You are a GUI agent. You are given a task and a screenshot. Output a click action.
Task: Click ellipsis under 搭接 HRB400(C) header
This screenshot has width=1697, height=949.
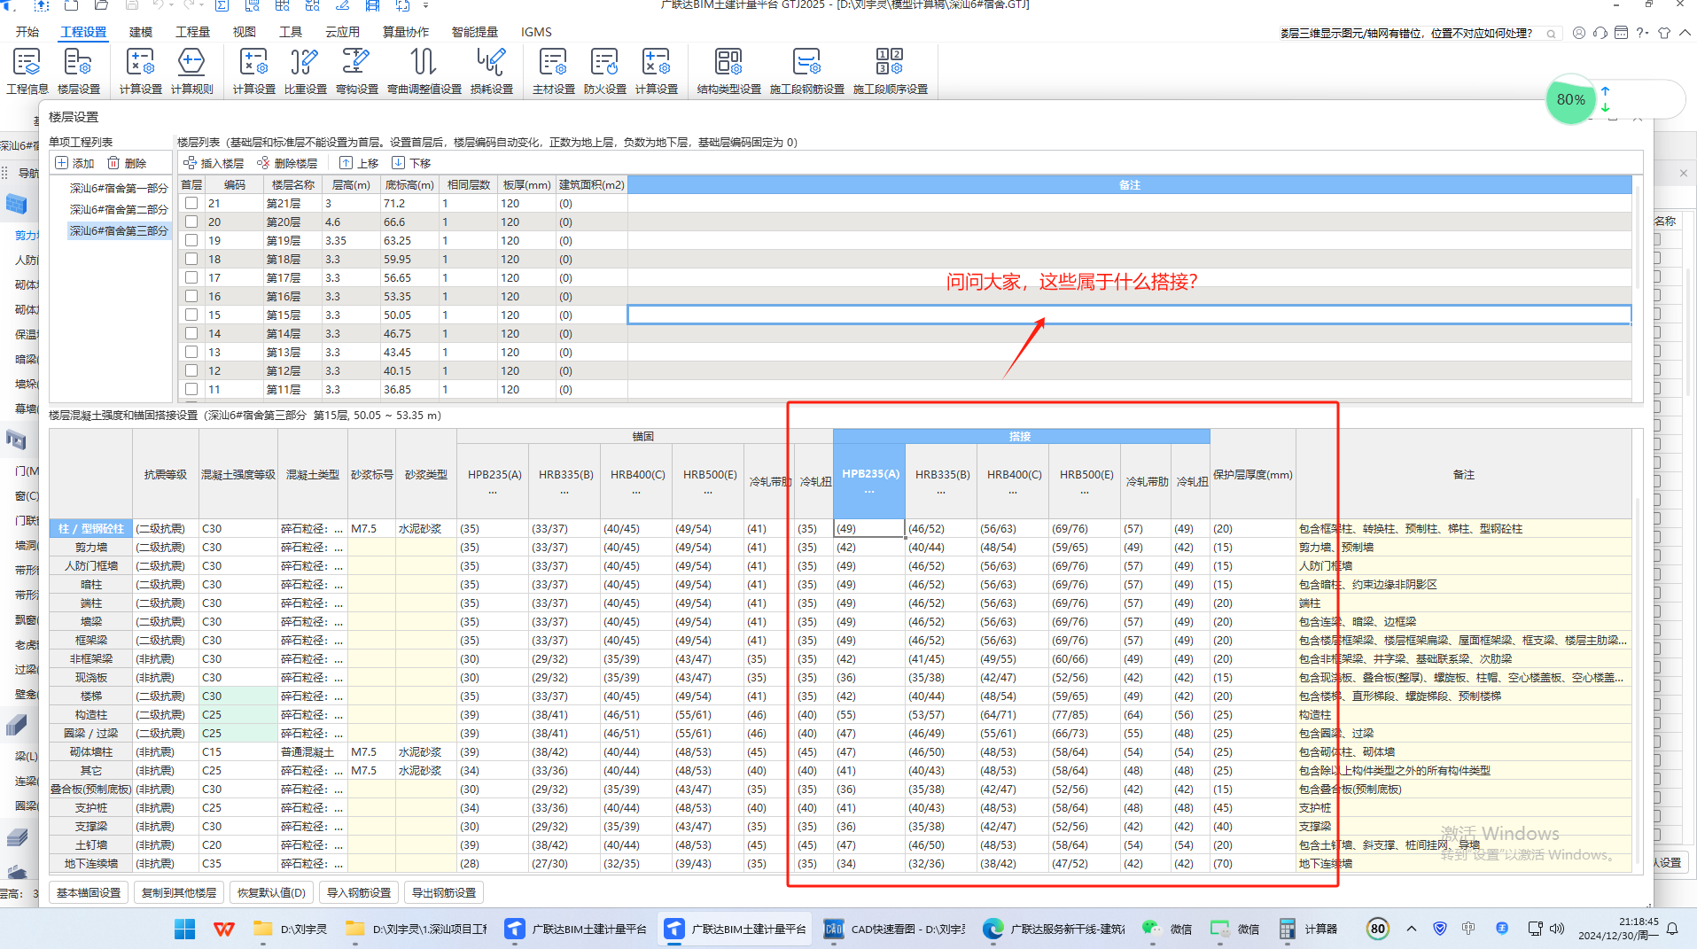pyautogui.click(x=1013, y=492)
